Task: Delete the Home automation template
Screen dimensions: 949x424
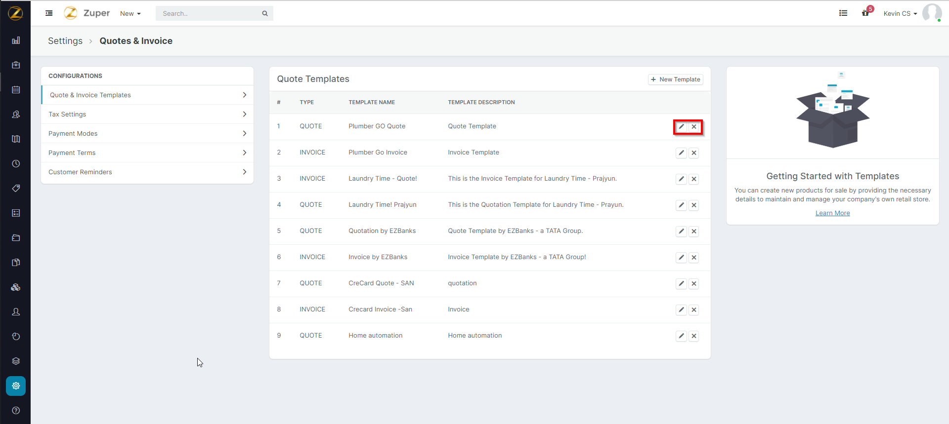Action: coord(694,336)
